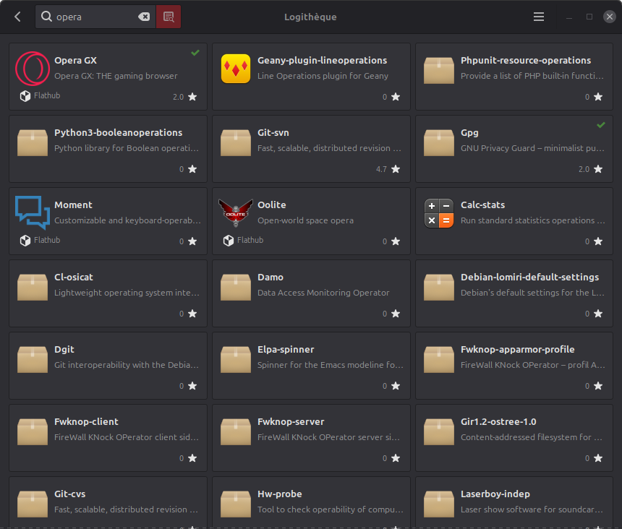This screenshot has width=622, height=529.
Task: Click the Git-cvs title
Action: (x=70, y=494)
